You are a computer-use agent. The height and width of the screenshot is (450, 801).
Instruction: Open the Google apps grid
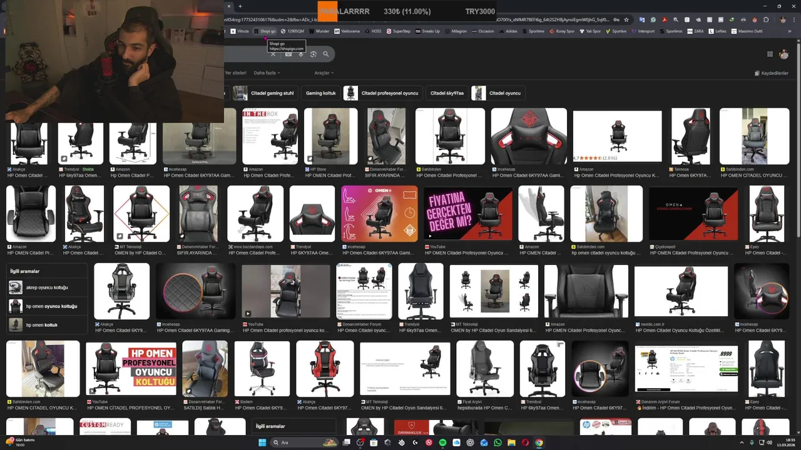click(x=770, y=54)
